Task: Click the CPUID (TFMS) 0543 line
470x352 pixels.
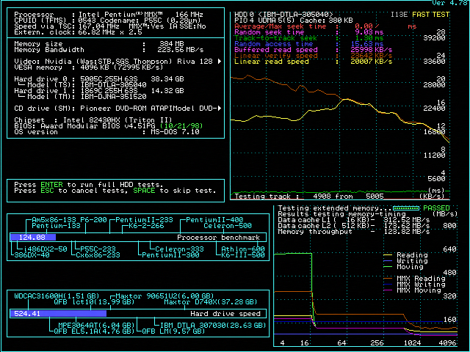Action: point(107,21)
